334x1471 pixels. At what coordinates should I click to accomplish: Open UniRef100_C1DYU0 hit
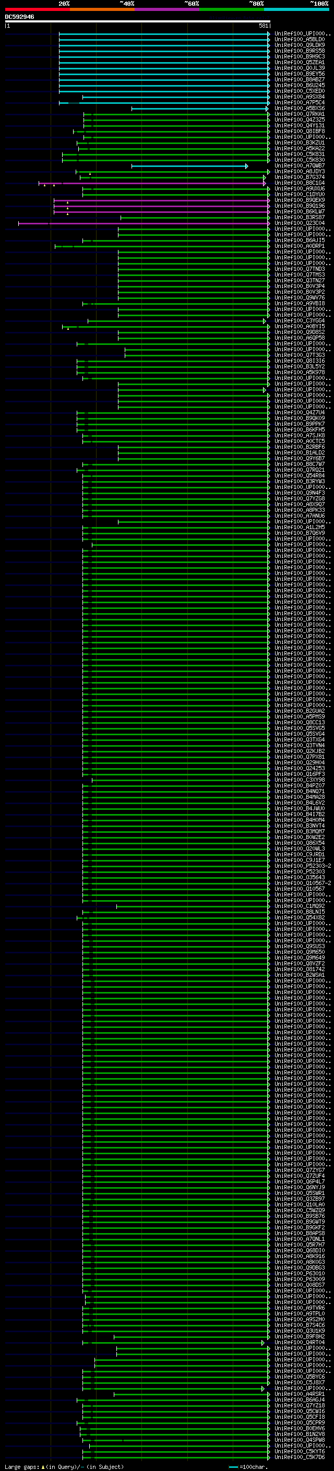pos(300,195)
